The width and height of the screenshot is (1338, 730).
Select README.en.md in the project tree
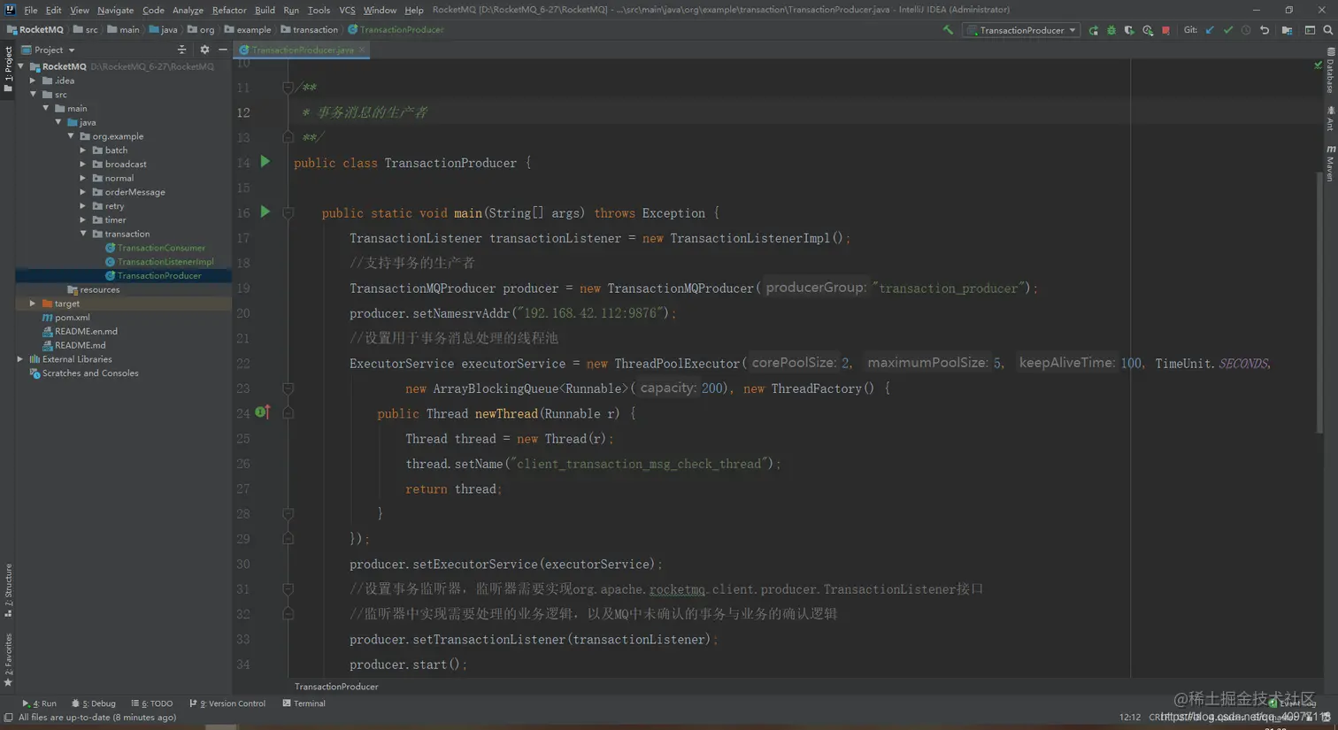click(86, 331)
